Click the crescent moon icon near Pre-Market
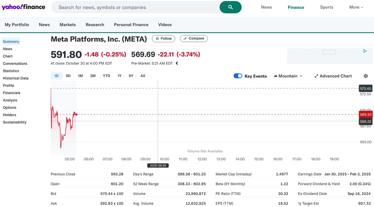The width and height of the screenshot is (374, 207). (x=177, y=63)
